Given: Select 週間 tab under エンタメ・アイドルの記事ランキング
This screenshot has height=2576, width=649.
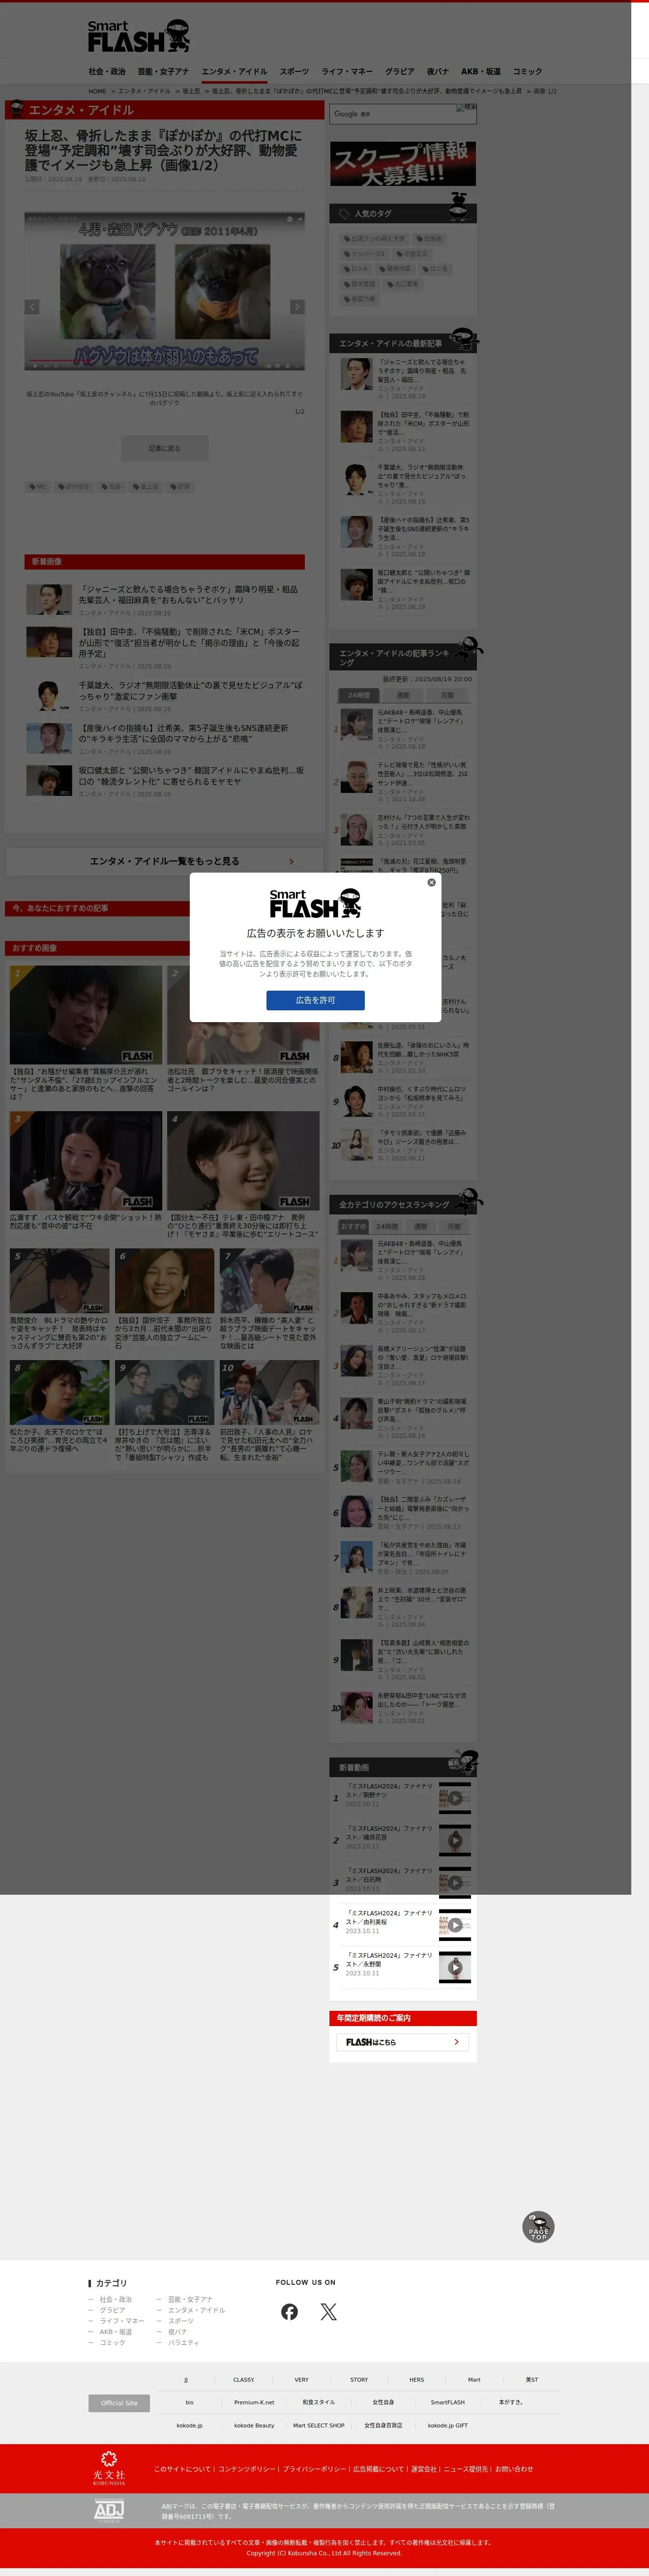Looking at the screenshot, I should (x=402, y=695).
